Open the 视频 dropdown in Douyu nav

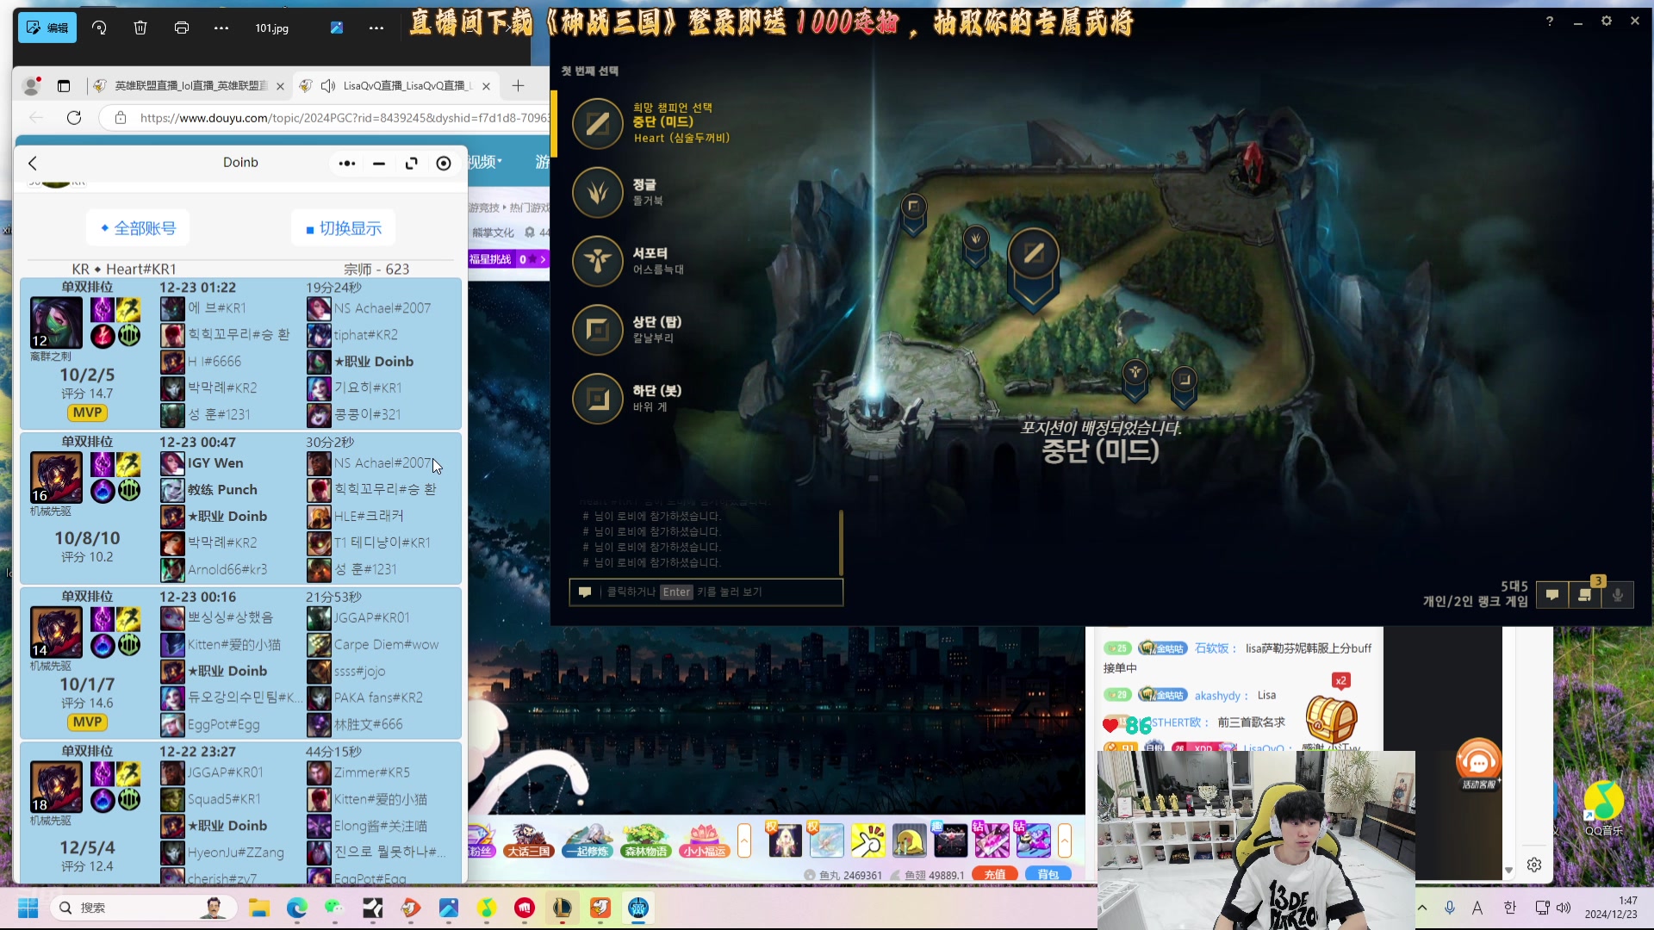point(485,162)
